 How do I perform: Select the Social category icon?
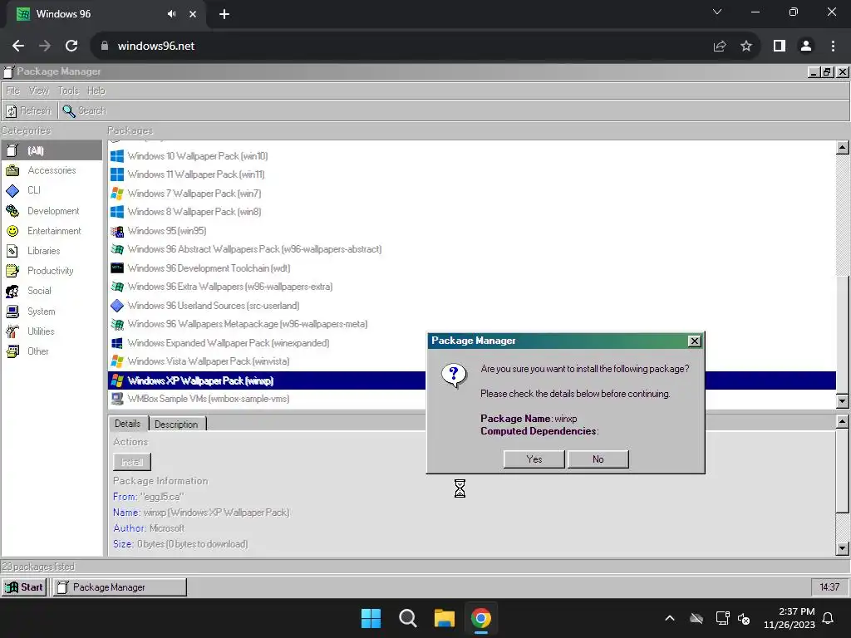pos(12,291)
